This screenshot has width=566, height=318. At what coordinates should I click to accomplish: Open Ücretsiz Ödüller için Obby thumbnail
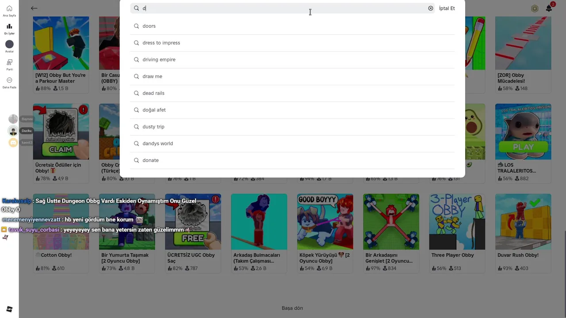click(x=61, y=132)
